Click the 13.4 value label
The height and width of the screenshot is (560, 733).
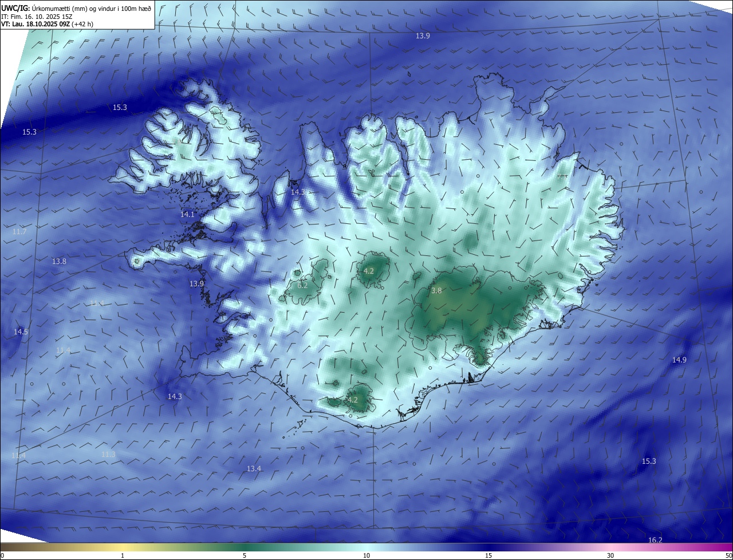pos(254,468)
